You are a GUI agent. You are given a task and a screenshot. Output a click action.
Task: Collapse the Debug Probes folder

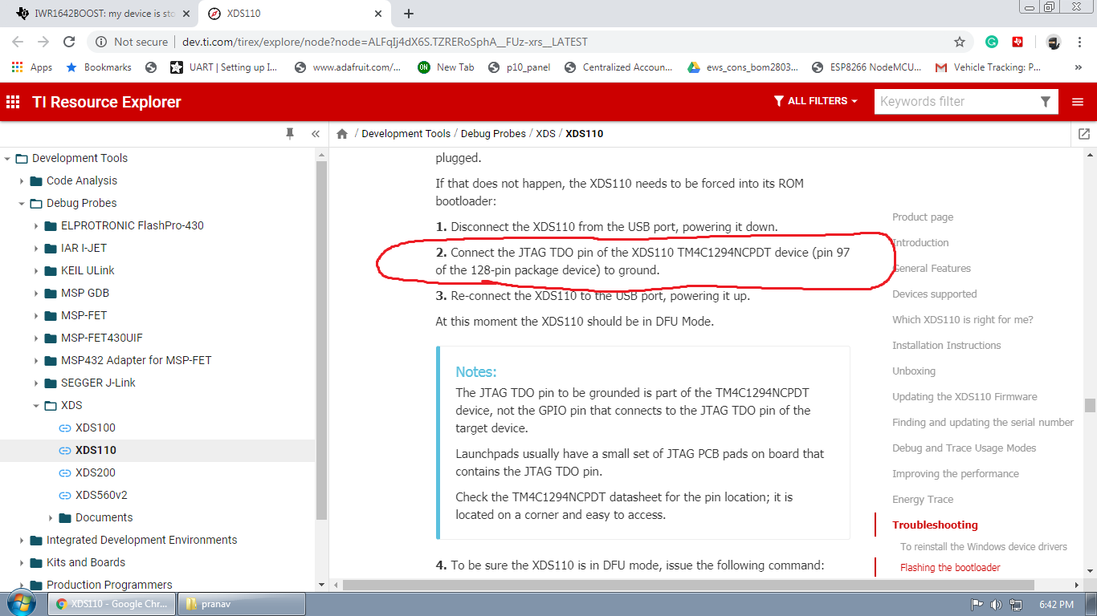[x=22, y=204]
